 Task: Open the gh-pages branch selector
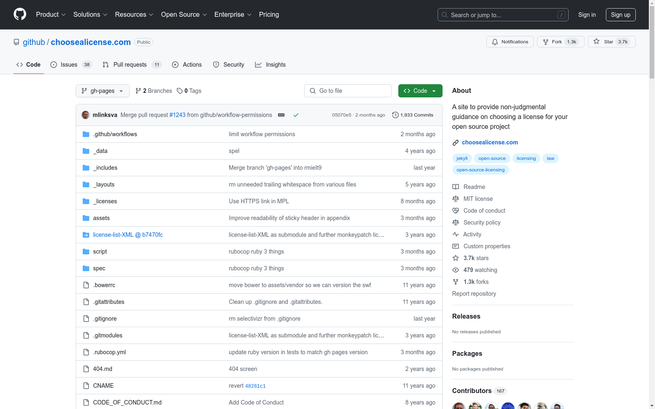pyautogui.click(x=103, y=91)
